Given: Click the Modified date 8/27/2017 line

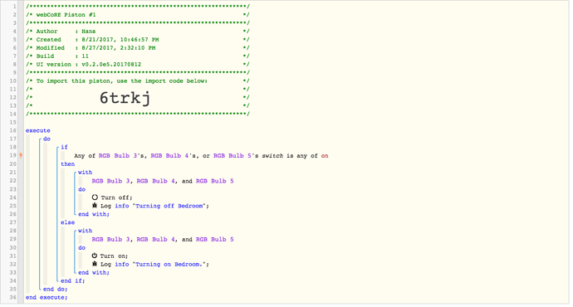Looking at the screenshot, I should [95, 48].
